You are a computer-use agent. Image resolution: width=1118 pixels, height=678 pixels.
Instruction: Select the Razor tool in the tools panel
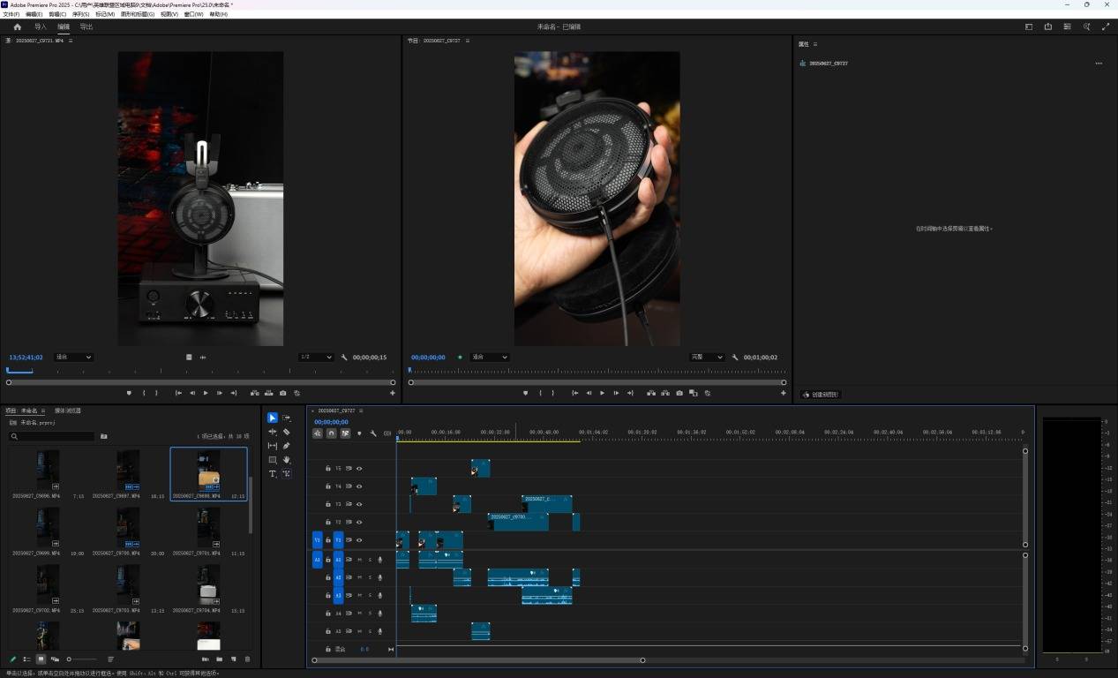pos(287,432)
